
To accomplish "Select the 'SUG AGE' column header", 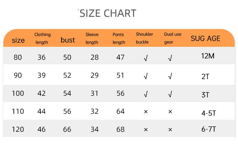I will pyautogui.click(x=205, y=38).
